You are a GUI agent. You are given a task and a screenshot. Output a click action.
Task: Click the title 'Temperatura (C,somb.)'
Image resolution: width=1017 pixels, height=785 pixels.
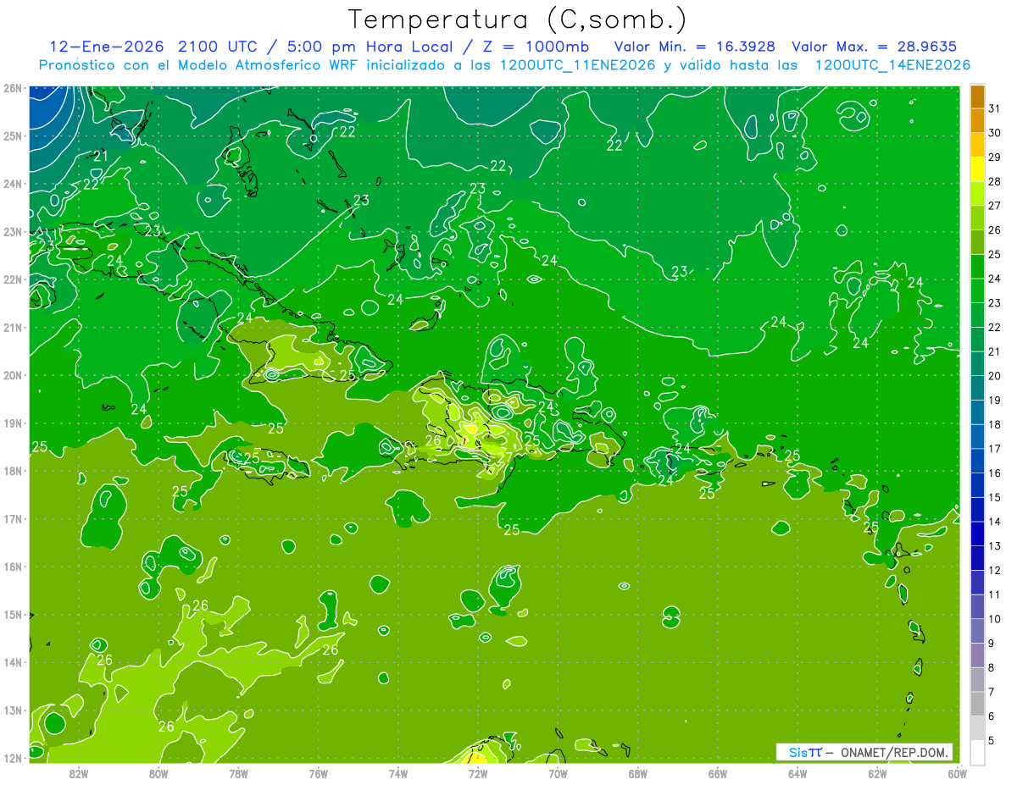point(518,19)
